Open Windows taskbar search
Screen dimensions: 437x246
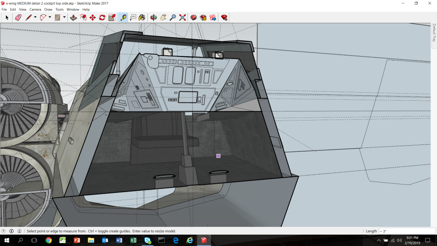point(20,240)
